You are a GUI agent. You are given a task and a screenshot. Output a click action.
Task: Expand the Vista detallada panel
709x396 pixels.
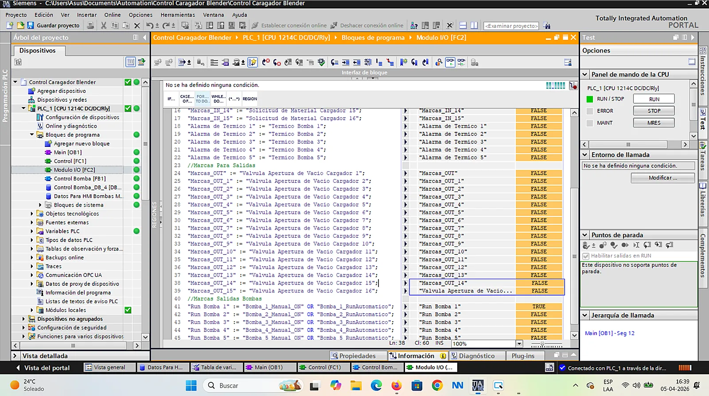15,356
